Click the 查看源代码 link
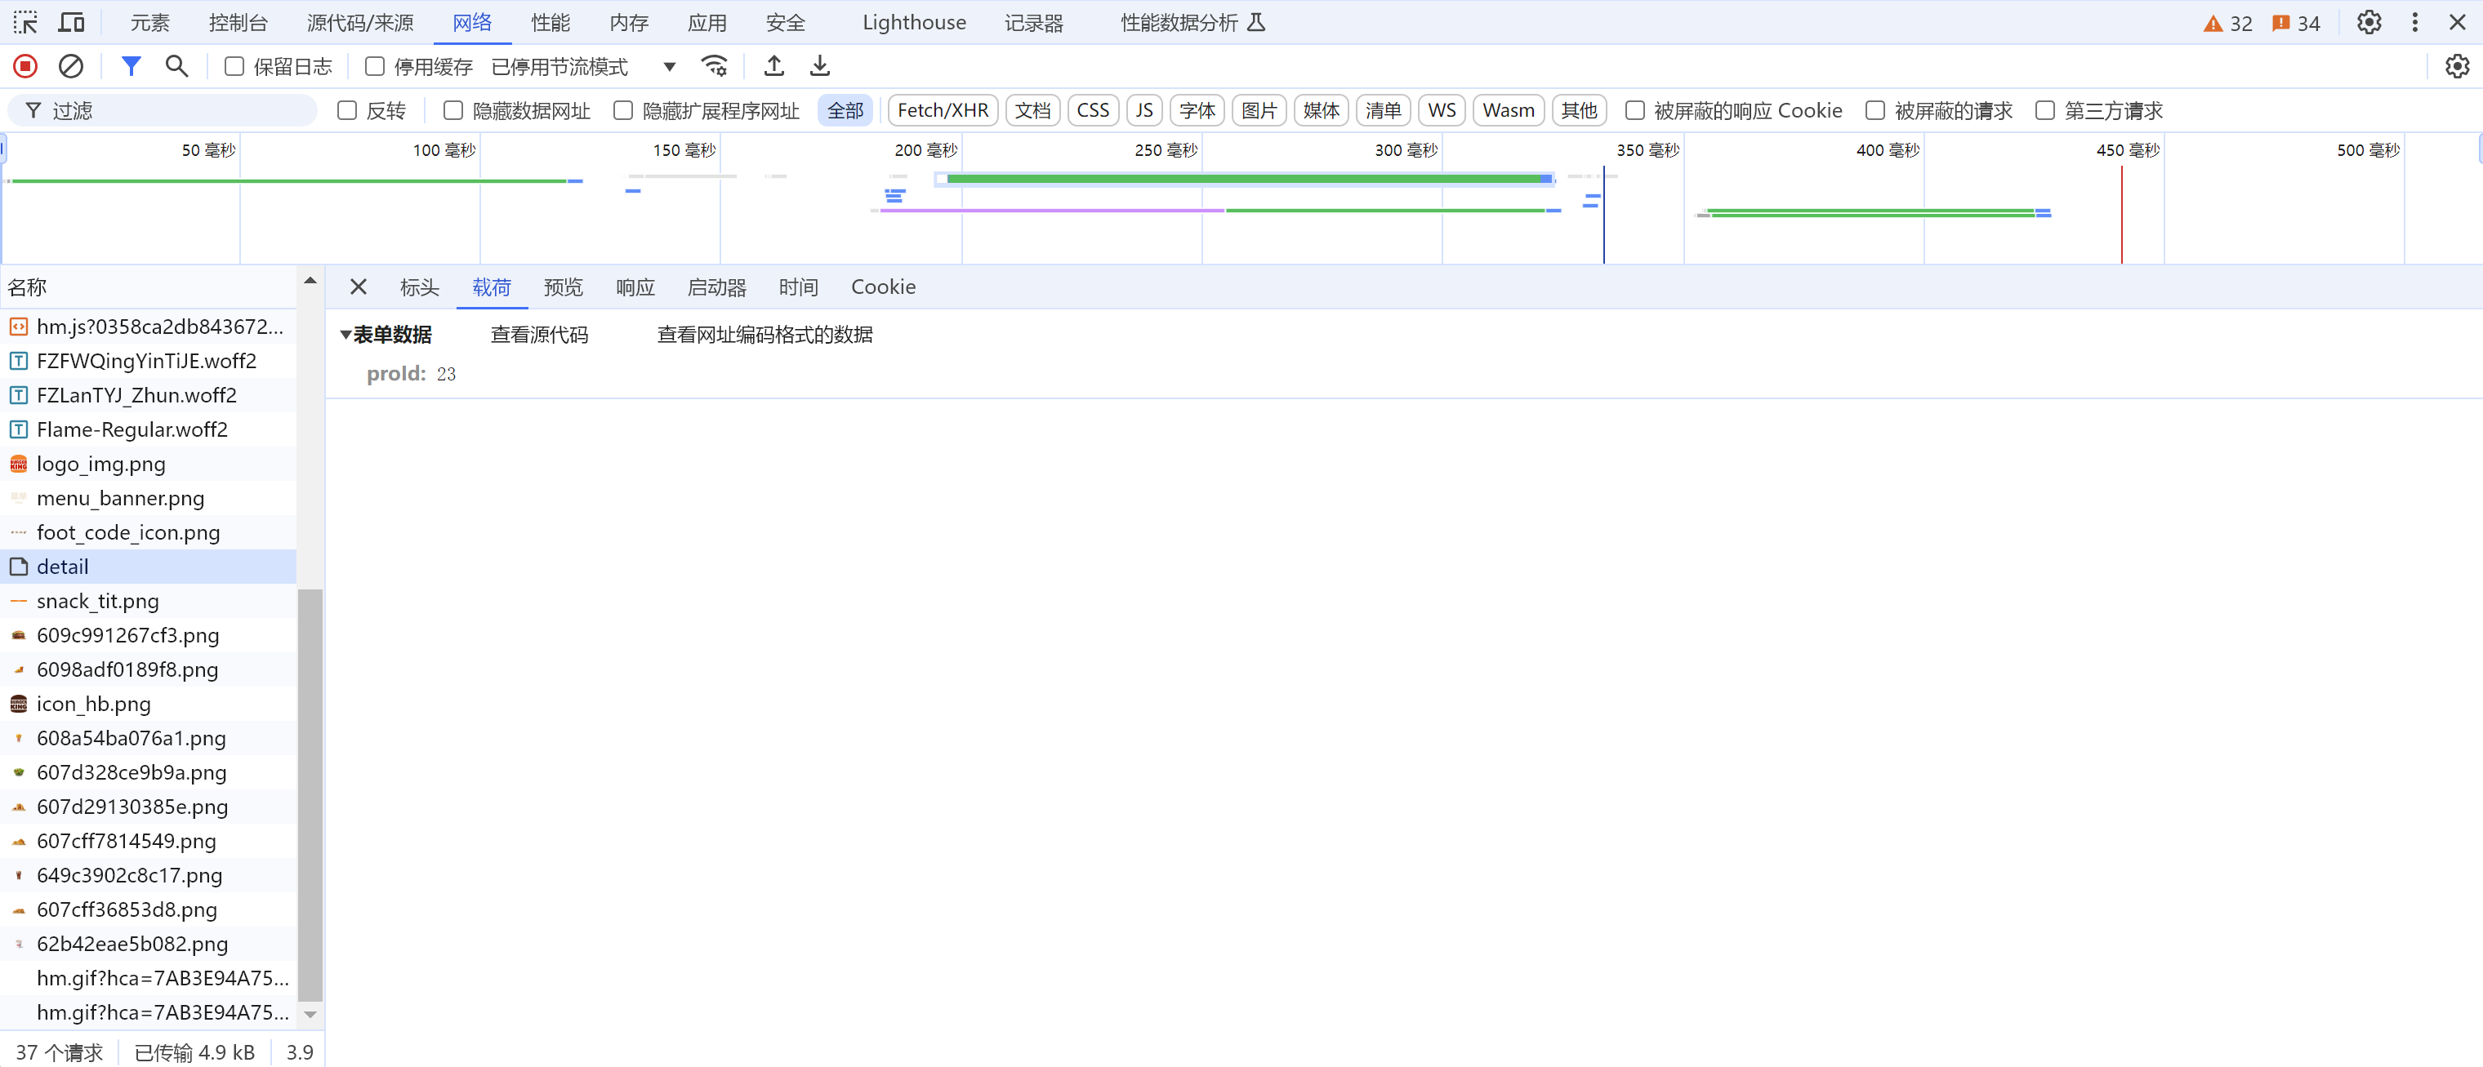Viewport: 2483px width, 1067px height. [x=539, y=336]
